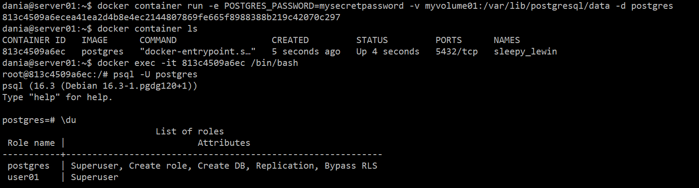Click the "docker container ls" command
This screenshot has width=699, height=188.
(x=147, y=29)
